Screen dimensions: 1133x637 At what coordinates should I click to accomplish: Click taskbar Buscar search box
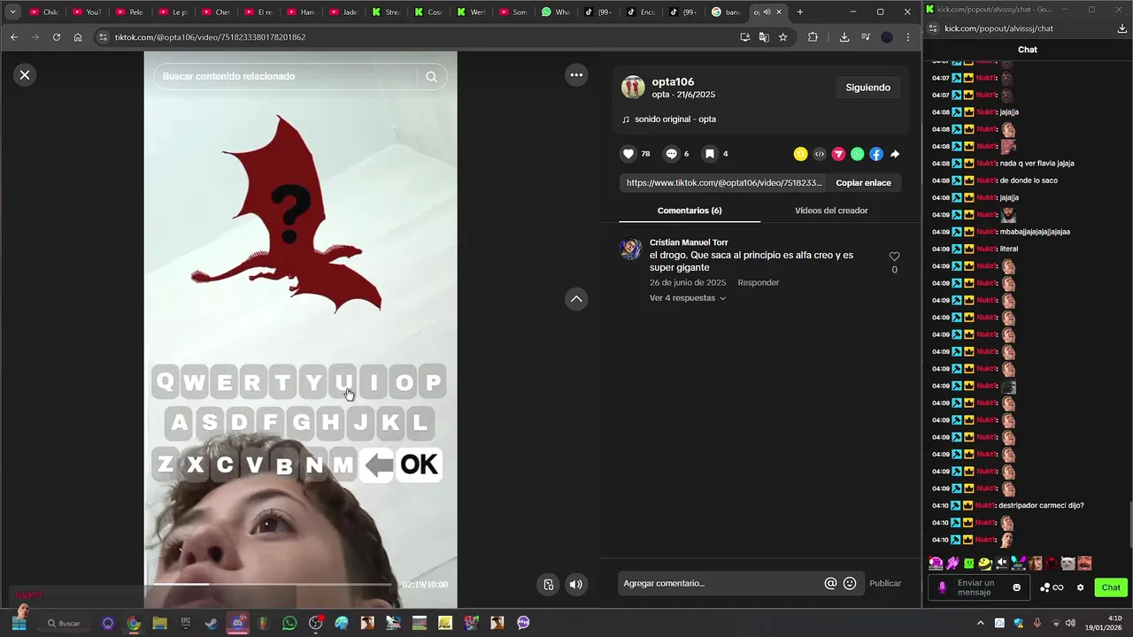[66, 623]
